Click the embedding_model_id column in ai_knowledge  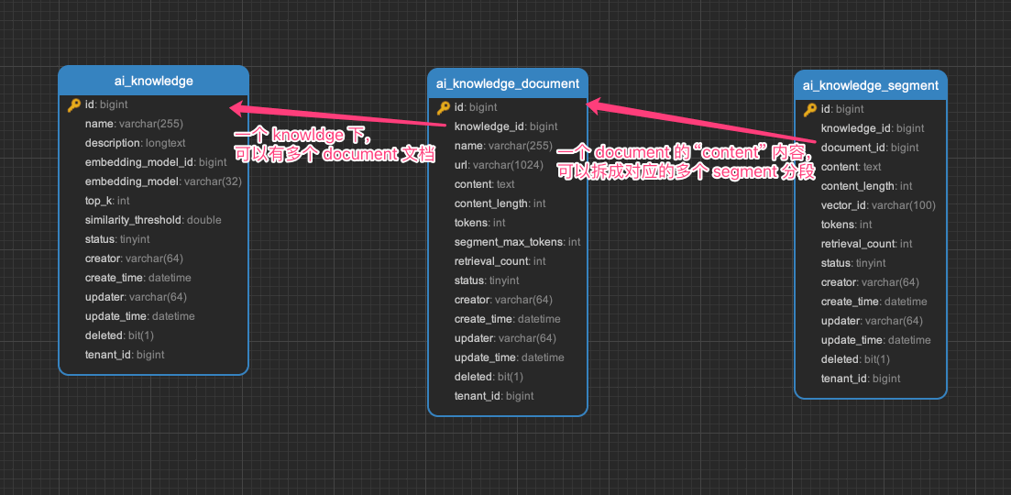pyautogui.click(x=156, y=162)
